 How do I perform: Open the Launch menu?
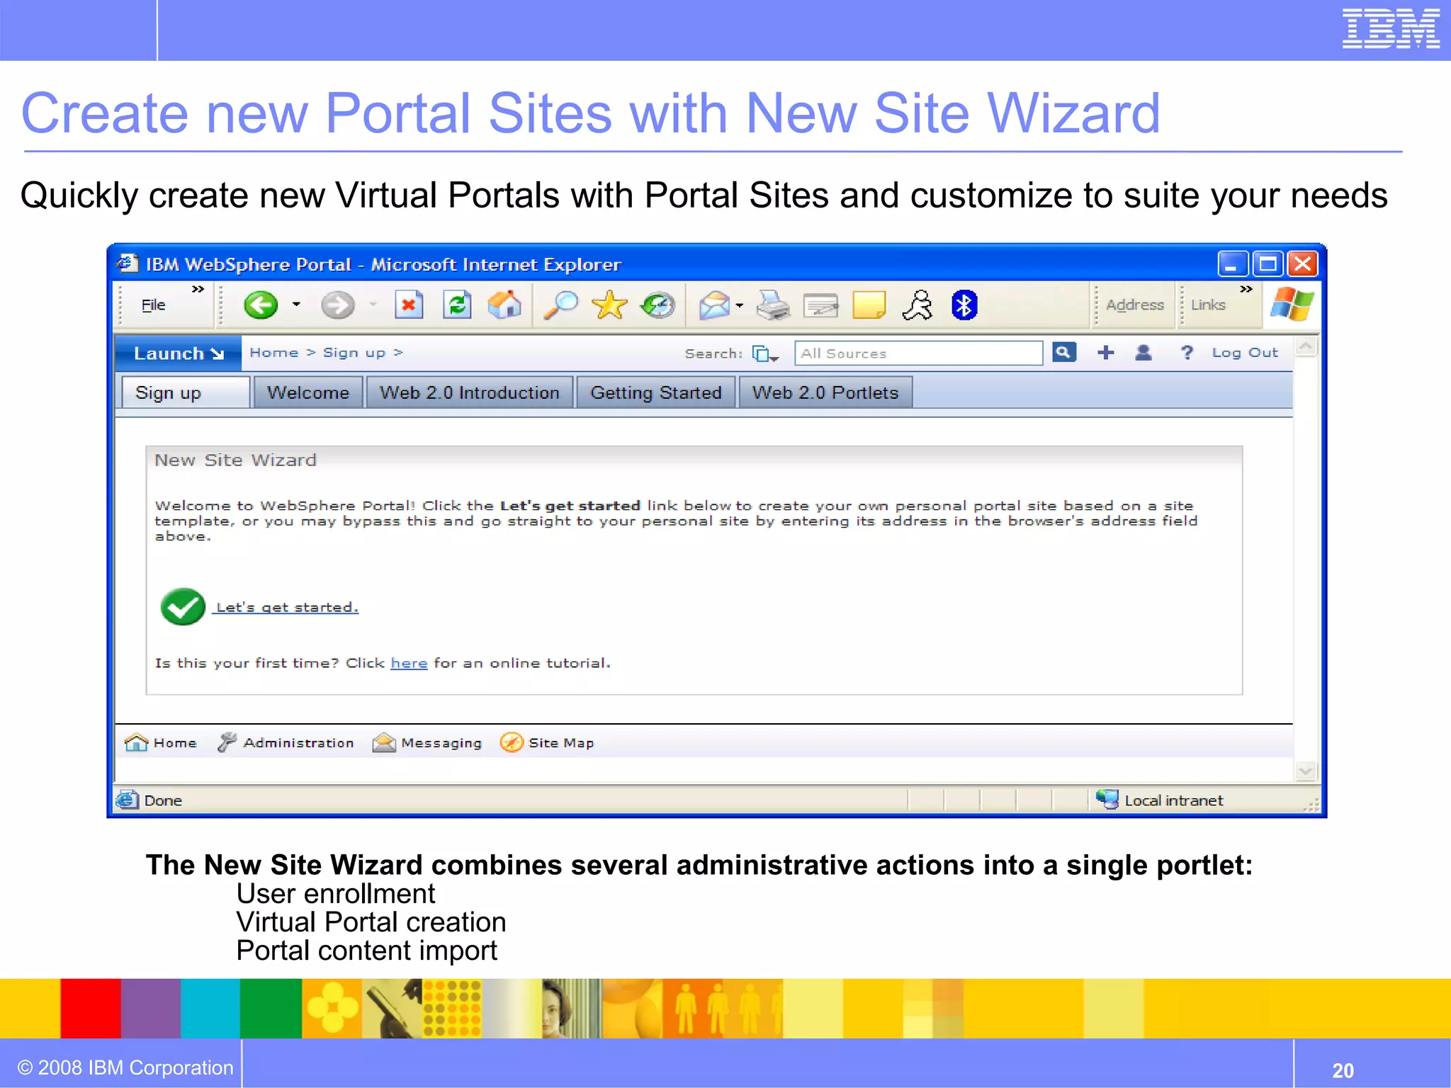(x=179, y=353)
